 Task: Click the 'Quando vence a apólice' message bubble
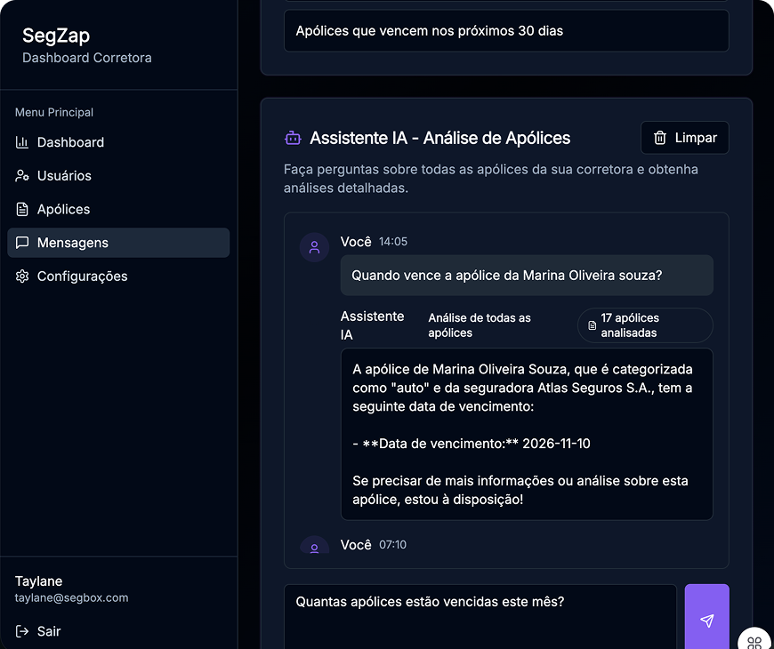coord(527,276)
